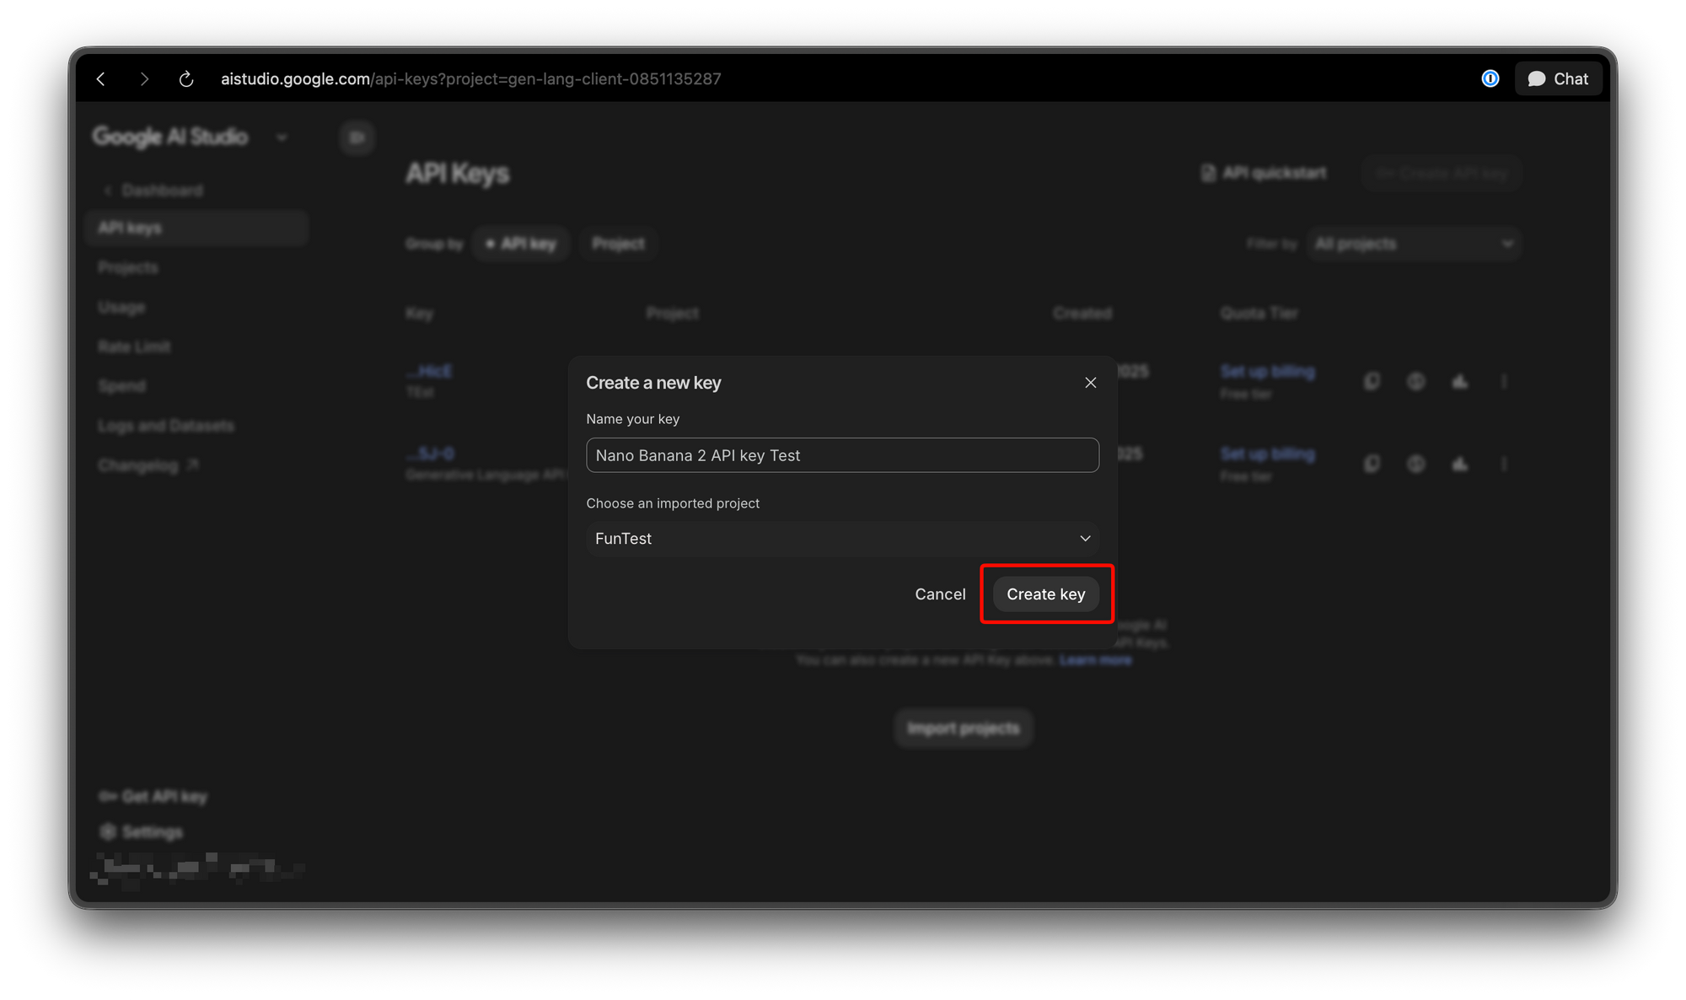Copy the first API key with the copy icon
The image size is (1686, 1000).
click(1372, 381)
